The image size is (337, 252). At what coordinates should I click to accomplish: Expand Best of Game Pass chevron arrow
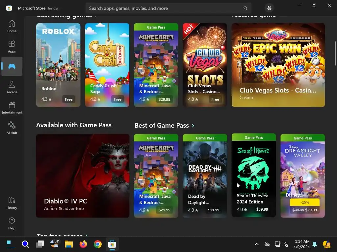click(193, 126)
